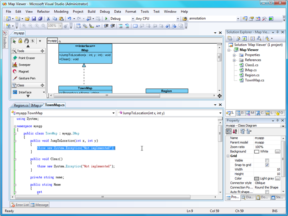Pin the Solution Explorer panel
288x216 pixels.
[278, 32]
